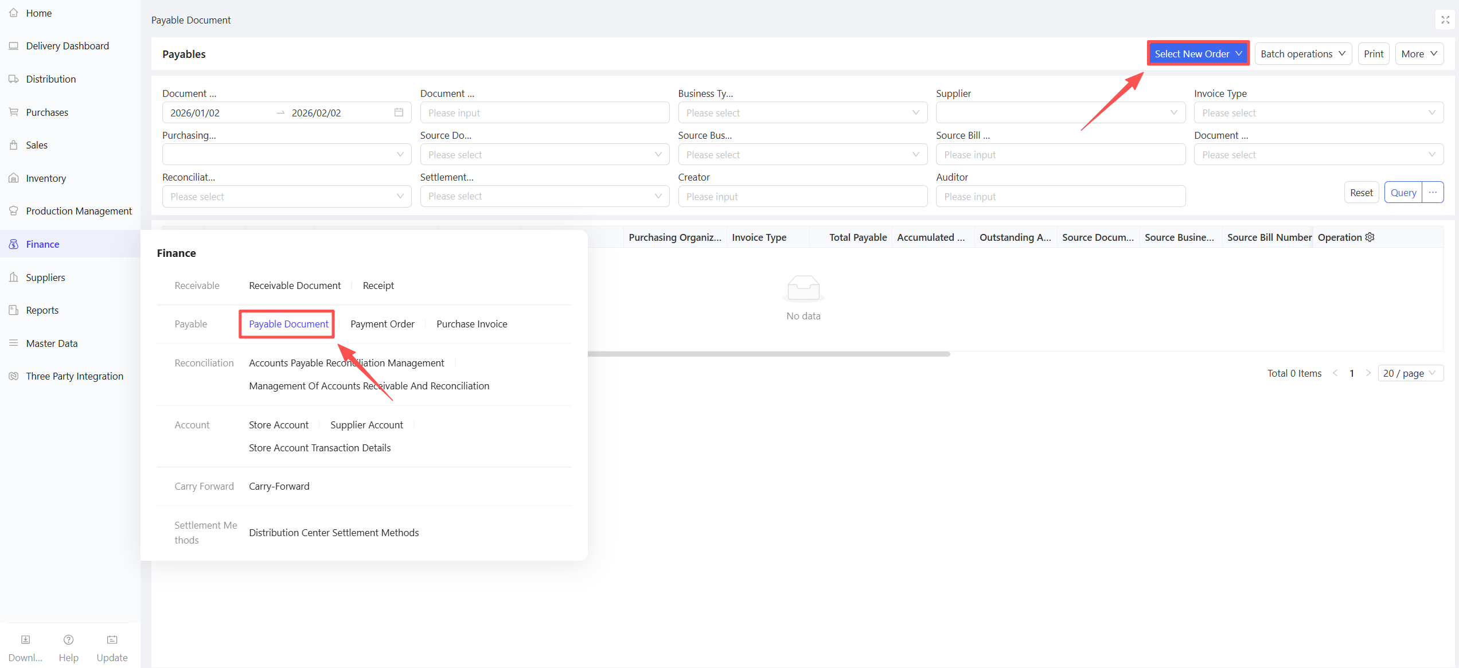Click the Download icon at bottom left
The height and width of the screenshot is (668, 1459).
25,640
